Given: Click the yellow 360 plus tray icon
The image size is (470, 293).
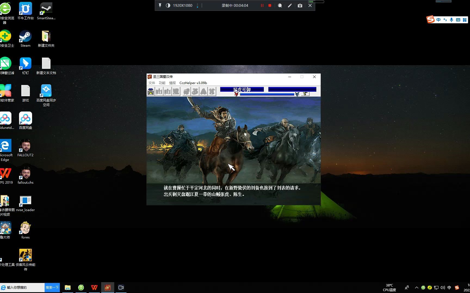Looking at the screenshot, I should (x=430, y=288).
